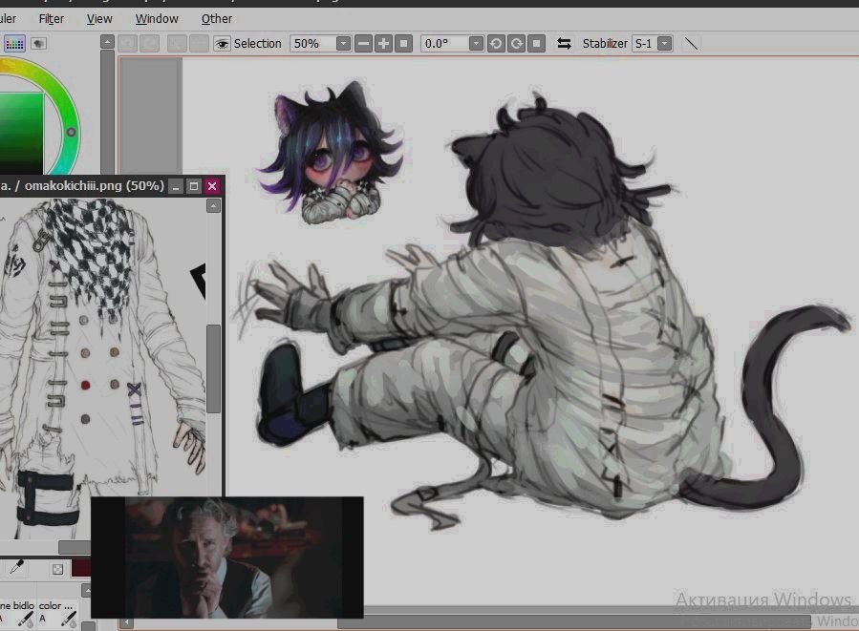The width and height of the screenshot is (859, 631).
Task: Pick a hue on the color wheel ring
Action: (x=71, y=132)
